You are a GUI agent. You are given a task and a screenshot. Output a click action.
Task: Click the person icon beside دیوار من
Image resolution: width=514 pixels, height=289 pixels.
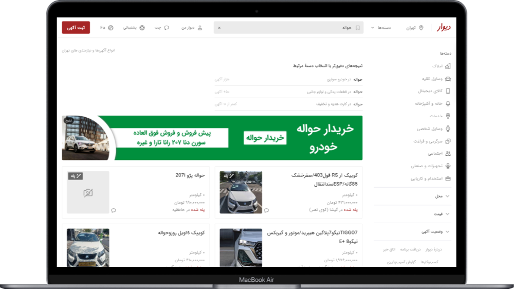pyautogui.click(x=200, y=28)
